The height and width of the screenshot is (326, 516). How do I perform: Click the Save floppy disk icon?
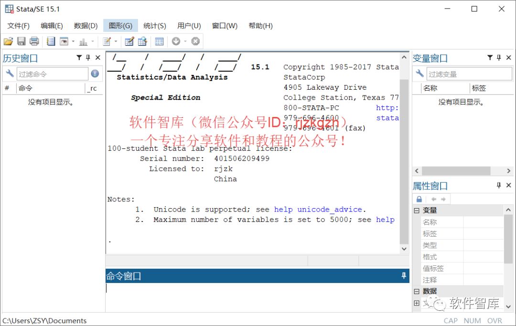click(21, 42)
